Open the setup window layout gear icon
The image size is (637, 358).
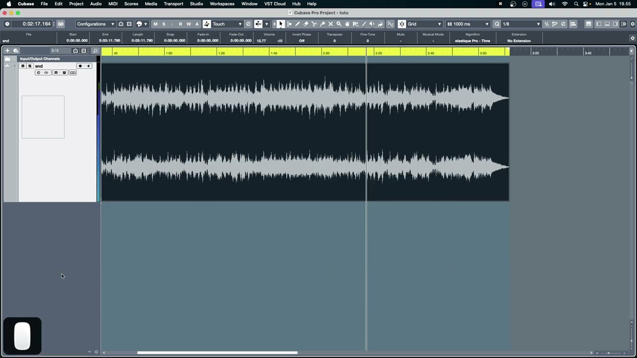[624, 24]
